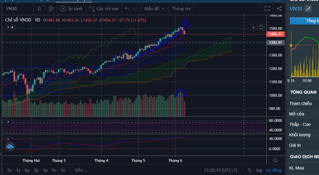Image resolution: width=319 pixels, height=175 pixels.
Task: Toggle log scale on price axis
Action: [259, 170]
